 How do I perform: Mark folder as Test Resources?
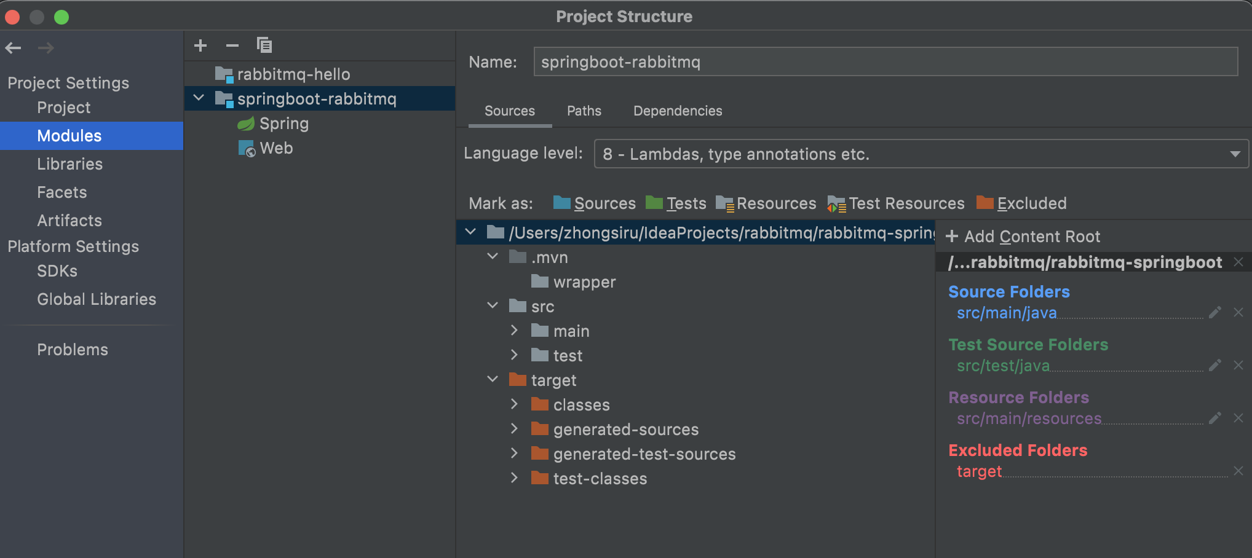point(896,203)
